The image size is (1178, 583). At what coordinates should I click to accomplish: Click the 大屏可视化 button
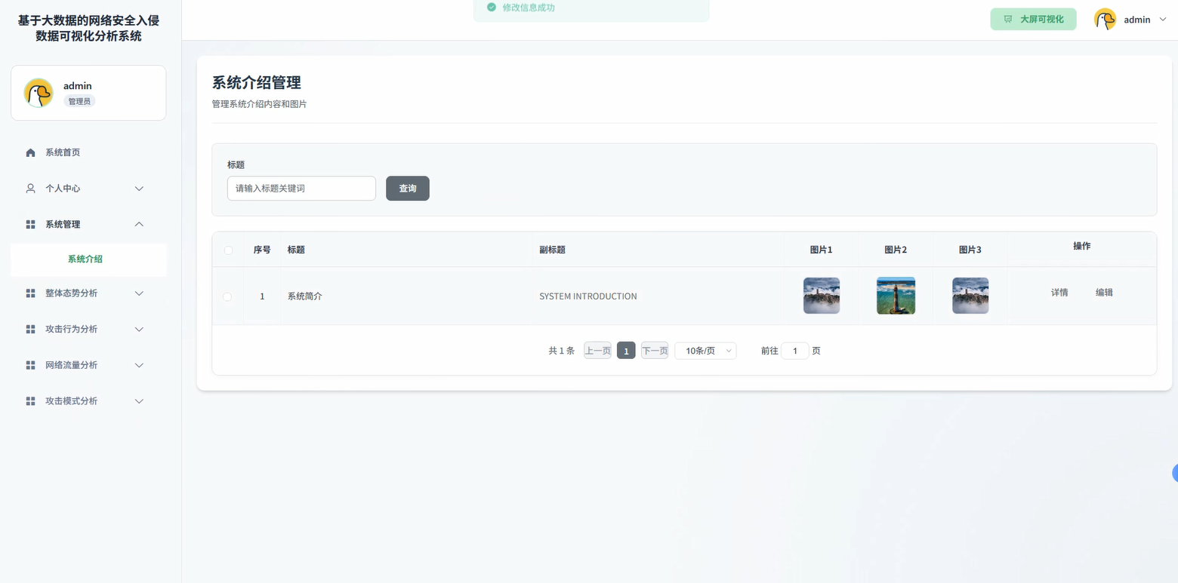(x=1033, y=20)
